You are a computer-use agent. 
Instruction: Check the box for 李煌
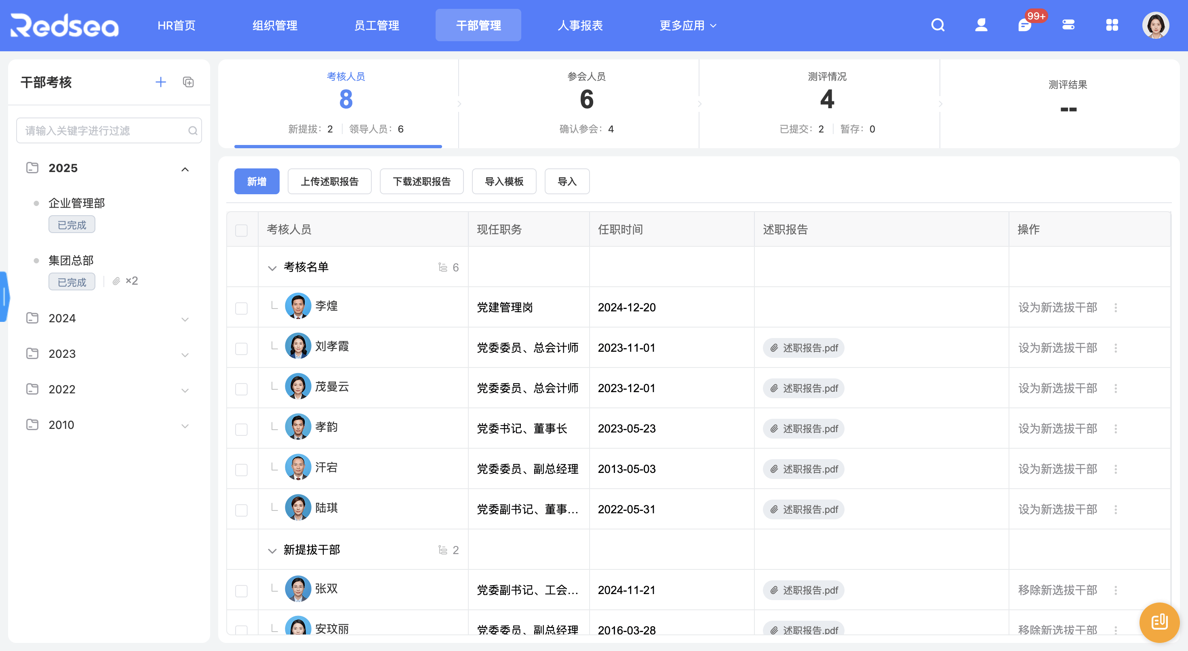(241, 308)
